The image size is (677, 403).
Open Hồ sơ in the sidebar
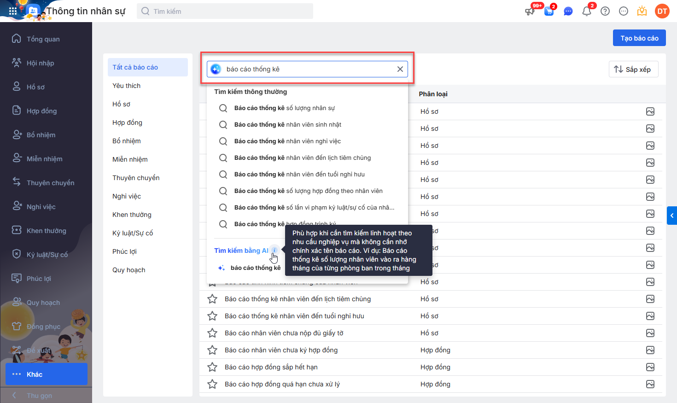pos(46,87)
